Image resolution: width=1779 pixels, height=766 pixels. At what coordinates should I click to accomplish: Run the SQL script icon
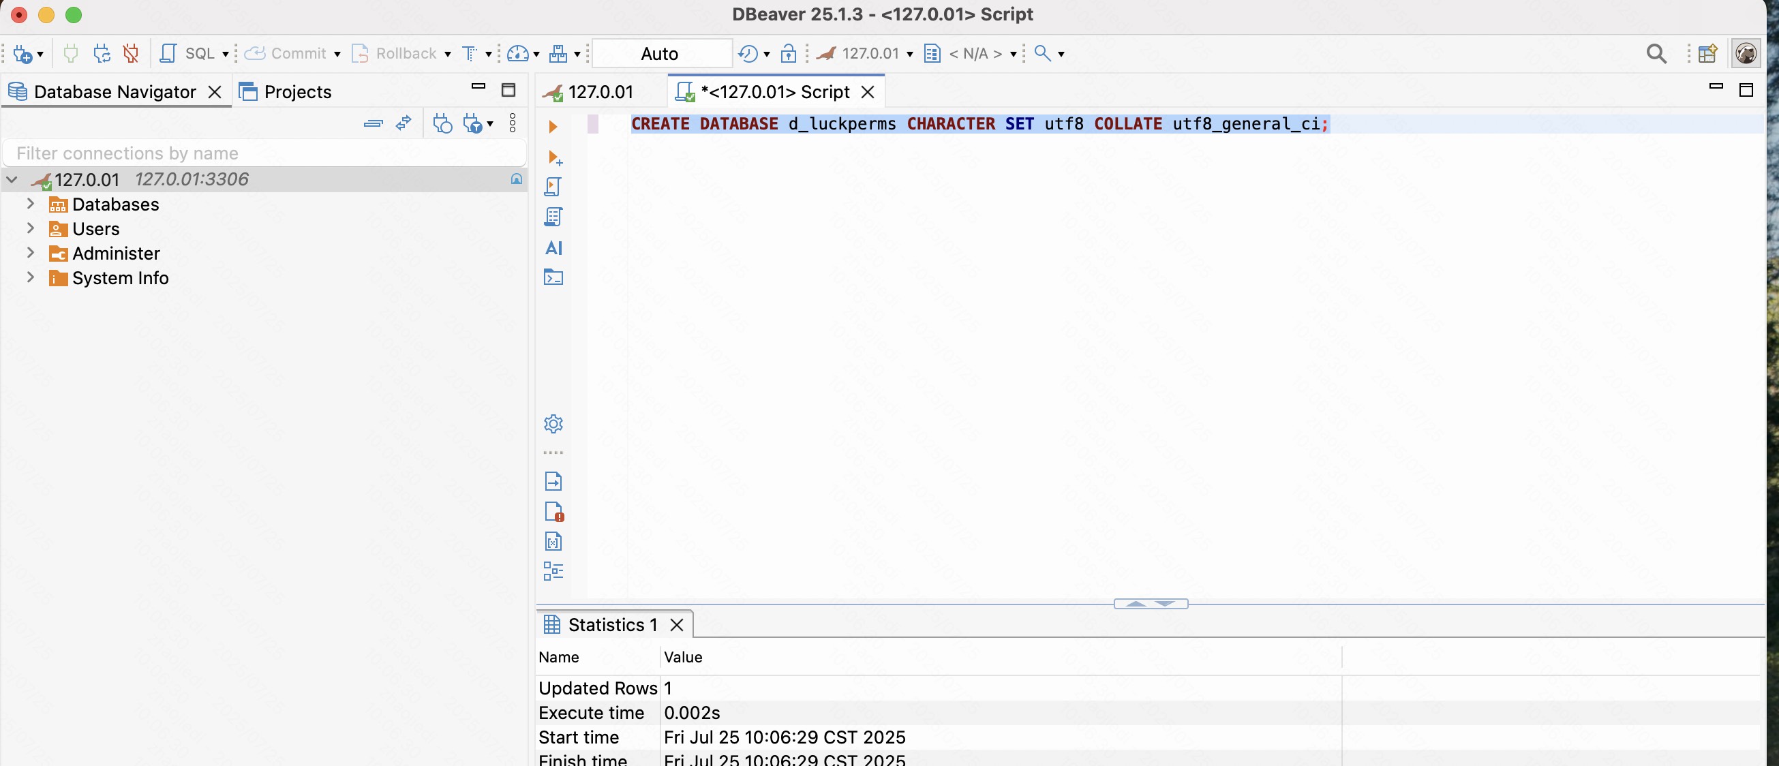pos(553,187)
